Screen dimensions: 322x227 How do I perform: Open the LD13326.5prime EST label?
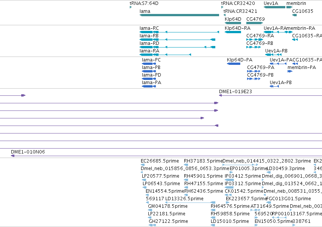(x=184, y=199)
